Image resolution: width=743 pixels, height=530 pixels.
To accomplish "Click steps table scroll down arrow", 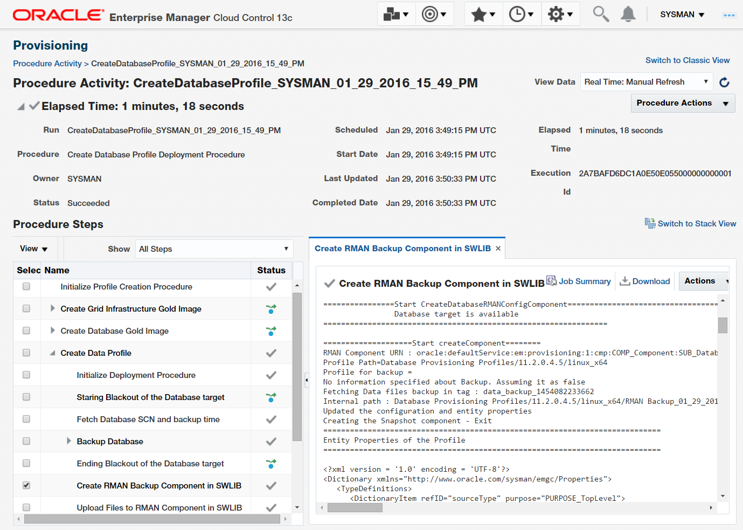I will click(x=297, y=507).
